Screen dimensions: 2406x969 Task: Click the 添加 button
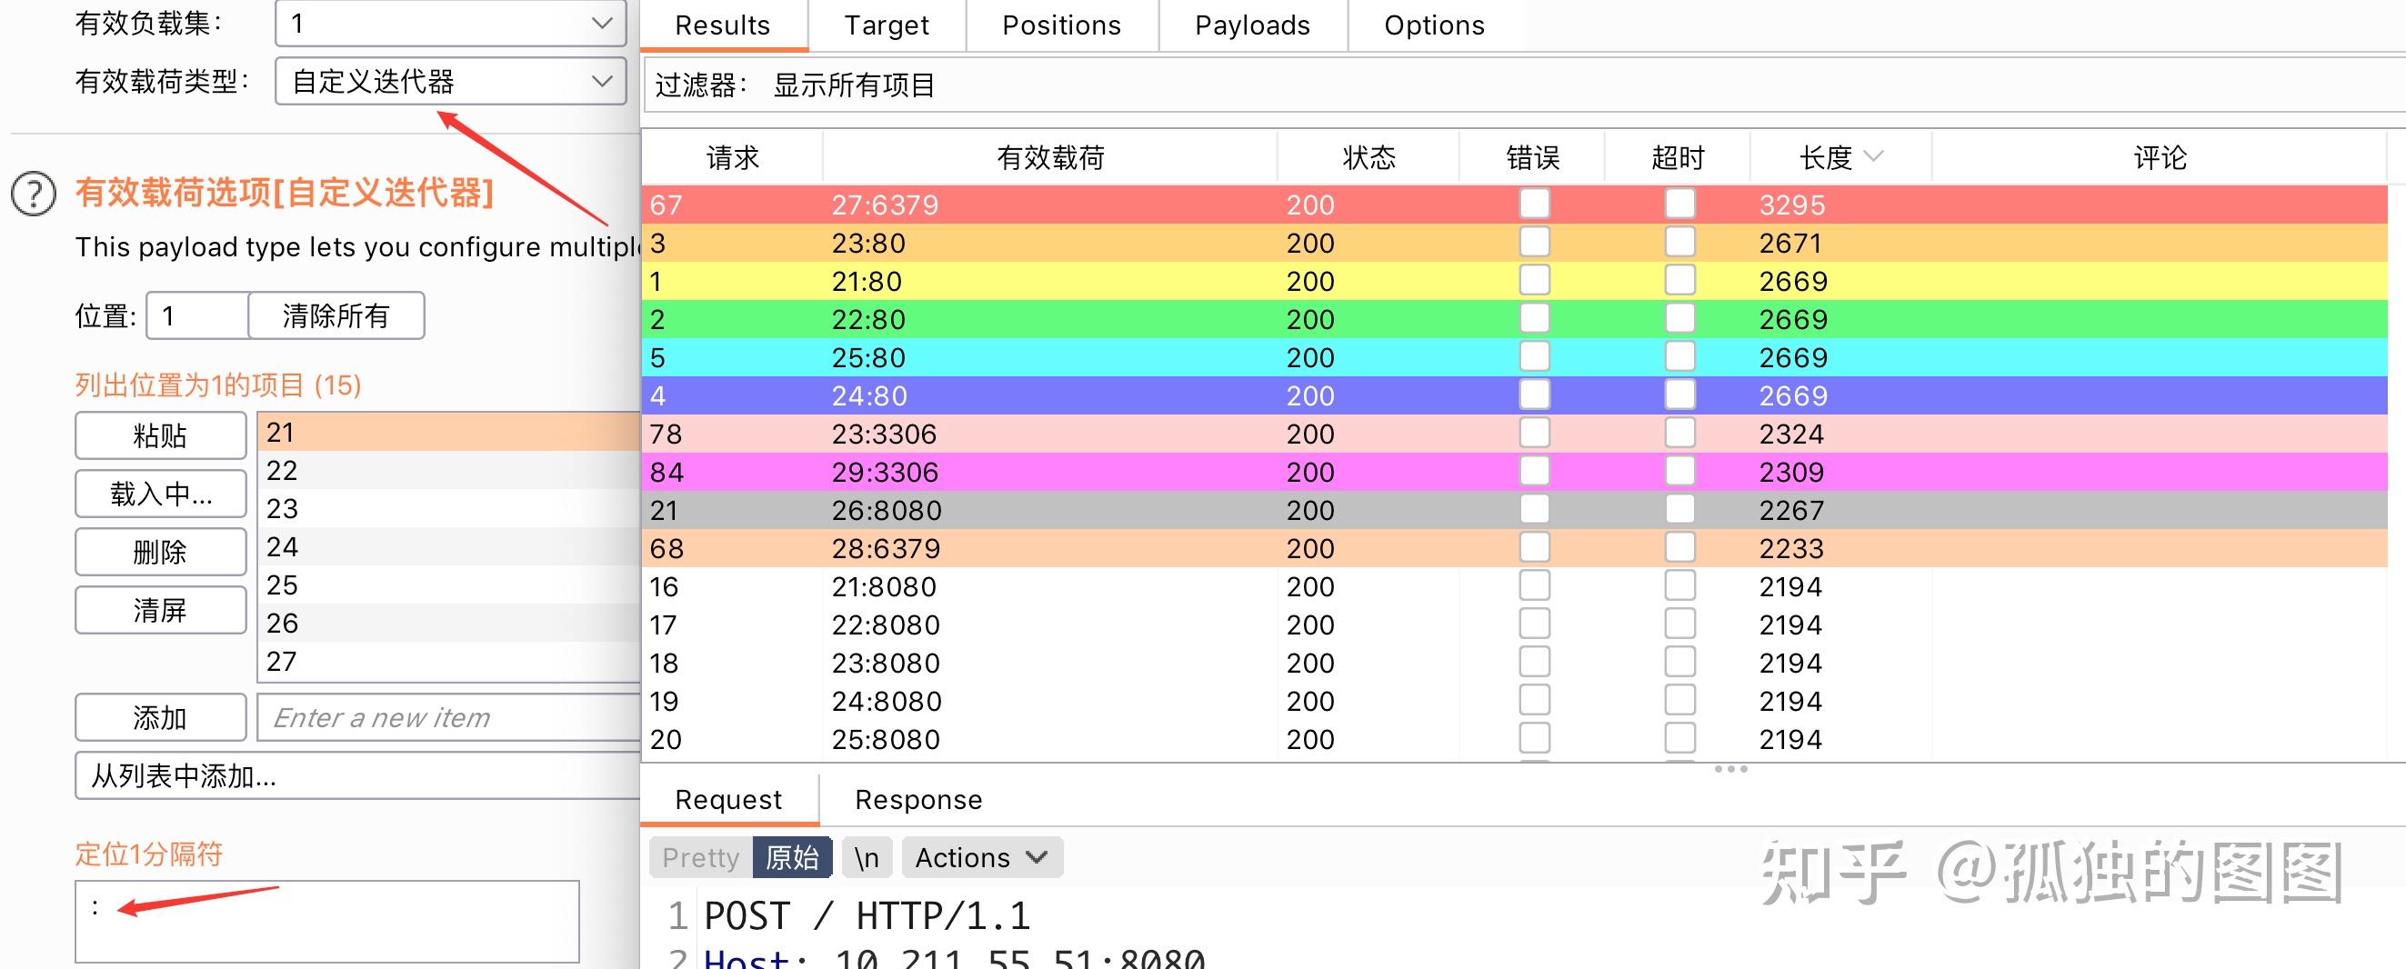tap(160, 717)
